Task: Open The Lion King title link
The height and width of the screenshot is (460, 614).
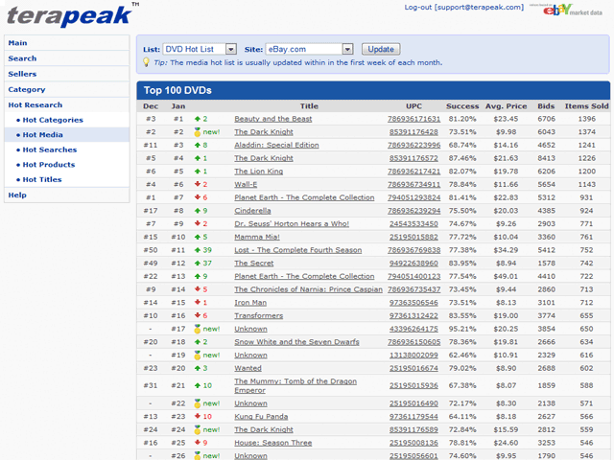Action: (258, 171)
